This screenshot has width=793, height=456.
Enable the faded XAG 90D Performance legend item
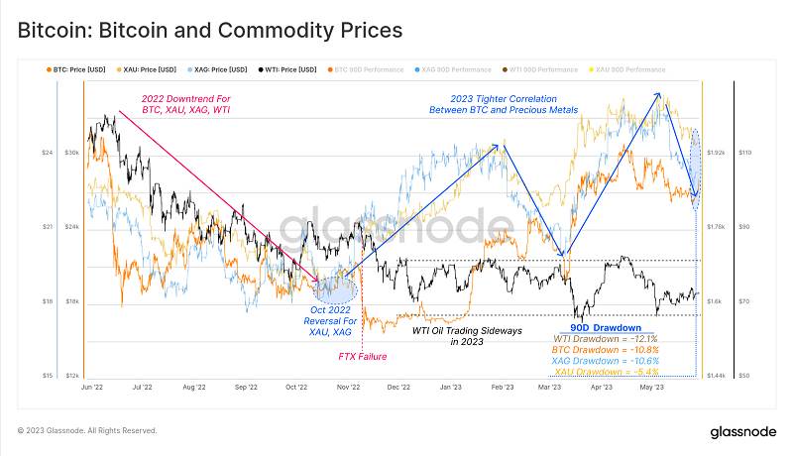(453, 69)
